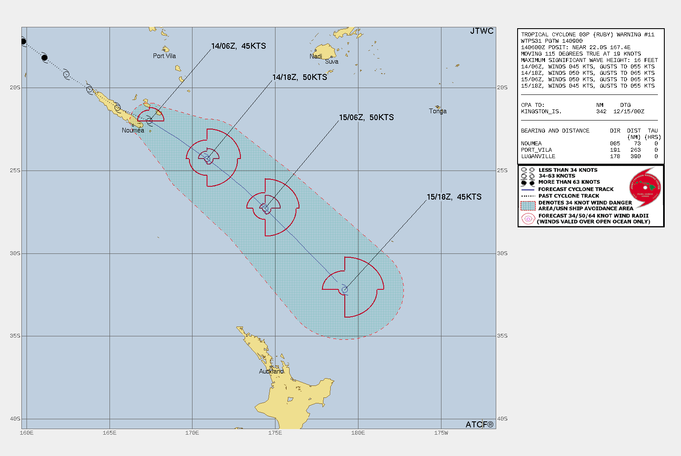The height and width of the screenshot is (456, 681).
Task: Click the dotted past cyclone track legend line
Action: click(528, 196)
